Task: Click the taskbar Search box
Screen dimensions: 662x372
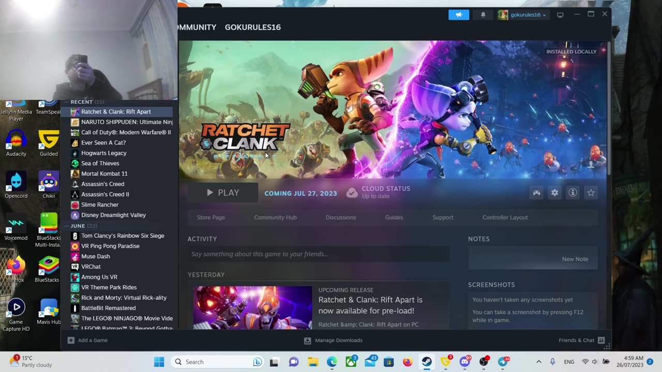Action: tap(217, 362)
